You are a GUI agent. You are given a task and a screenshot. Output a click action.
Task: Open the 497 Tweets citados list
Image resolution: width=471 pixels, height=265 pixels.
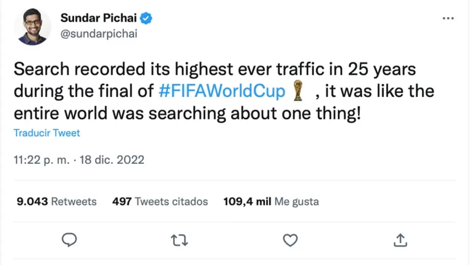pyautogui.click(x=159, y=201)
